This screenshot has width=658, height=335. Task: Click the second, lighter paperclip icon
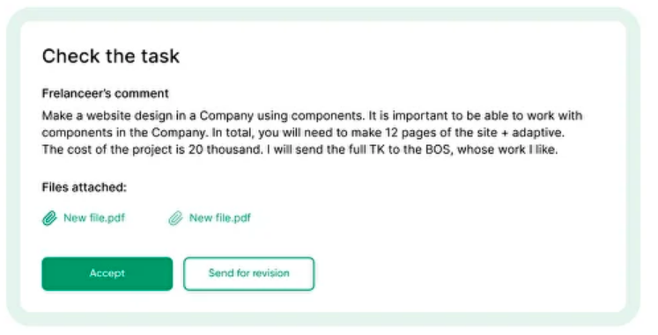coord(175,218)
